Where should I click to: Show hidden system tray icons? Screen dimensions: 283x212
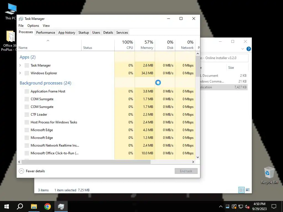[x=221, y=206]
